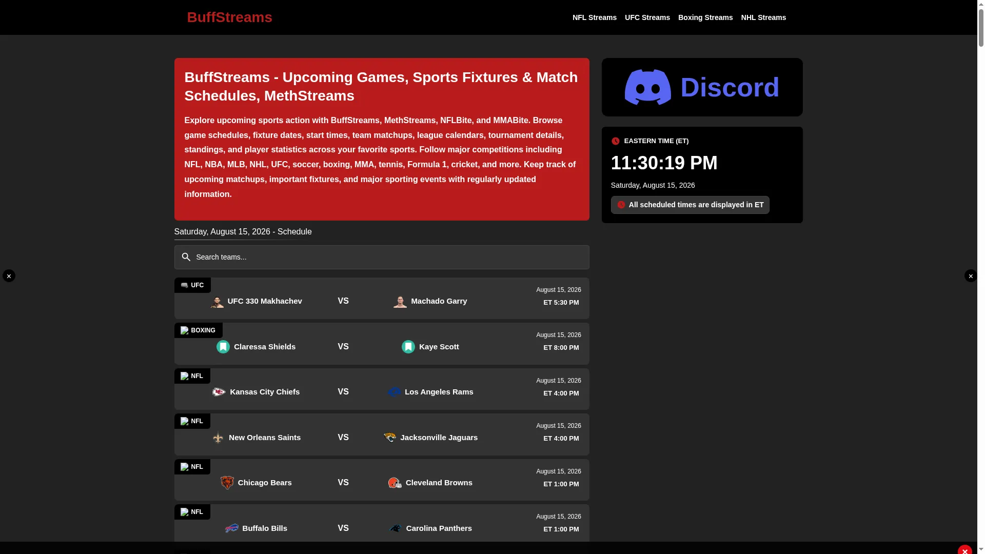Click New Orleans Saints logo
985x554 pixels.
coord(218,438)
